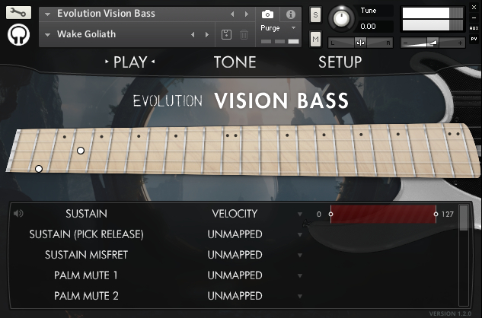482x318 pixels.
Task: Click the speaker icon next to SUSTAIN
Action: (x=18, y=213)
